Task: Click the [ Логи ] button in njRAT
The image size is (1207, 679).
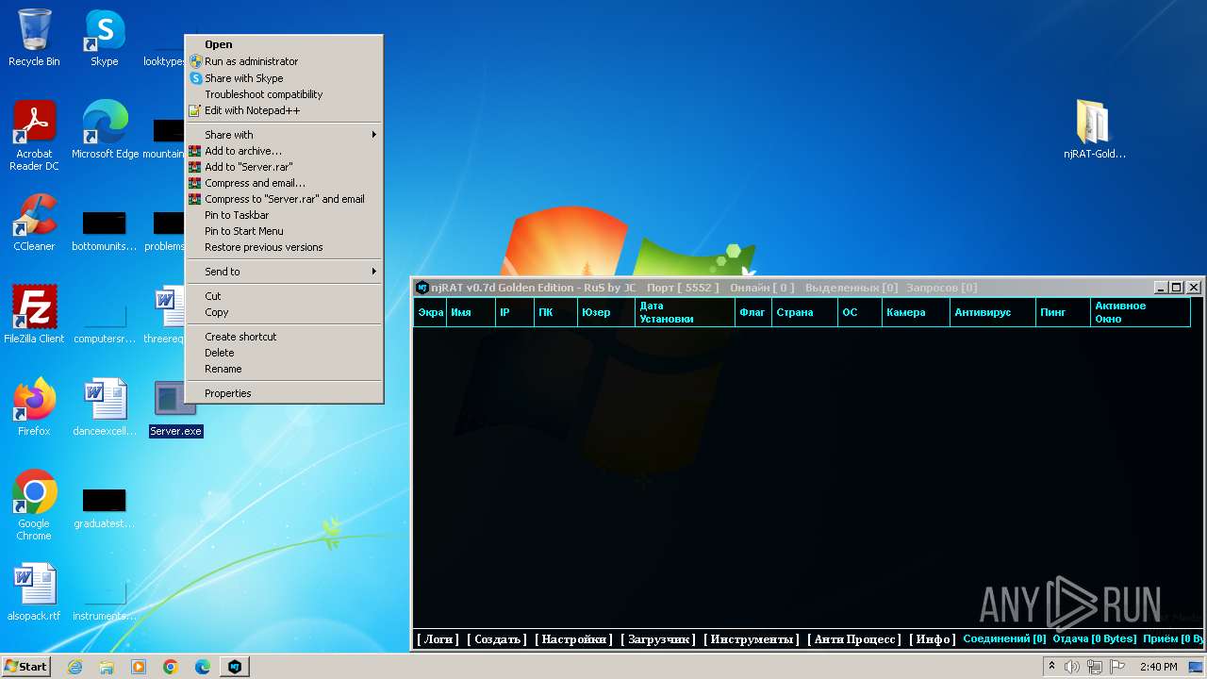Action: pyautogui.click(x=438, y=639)
